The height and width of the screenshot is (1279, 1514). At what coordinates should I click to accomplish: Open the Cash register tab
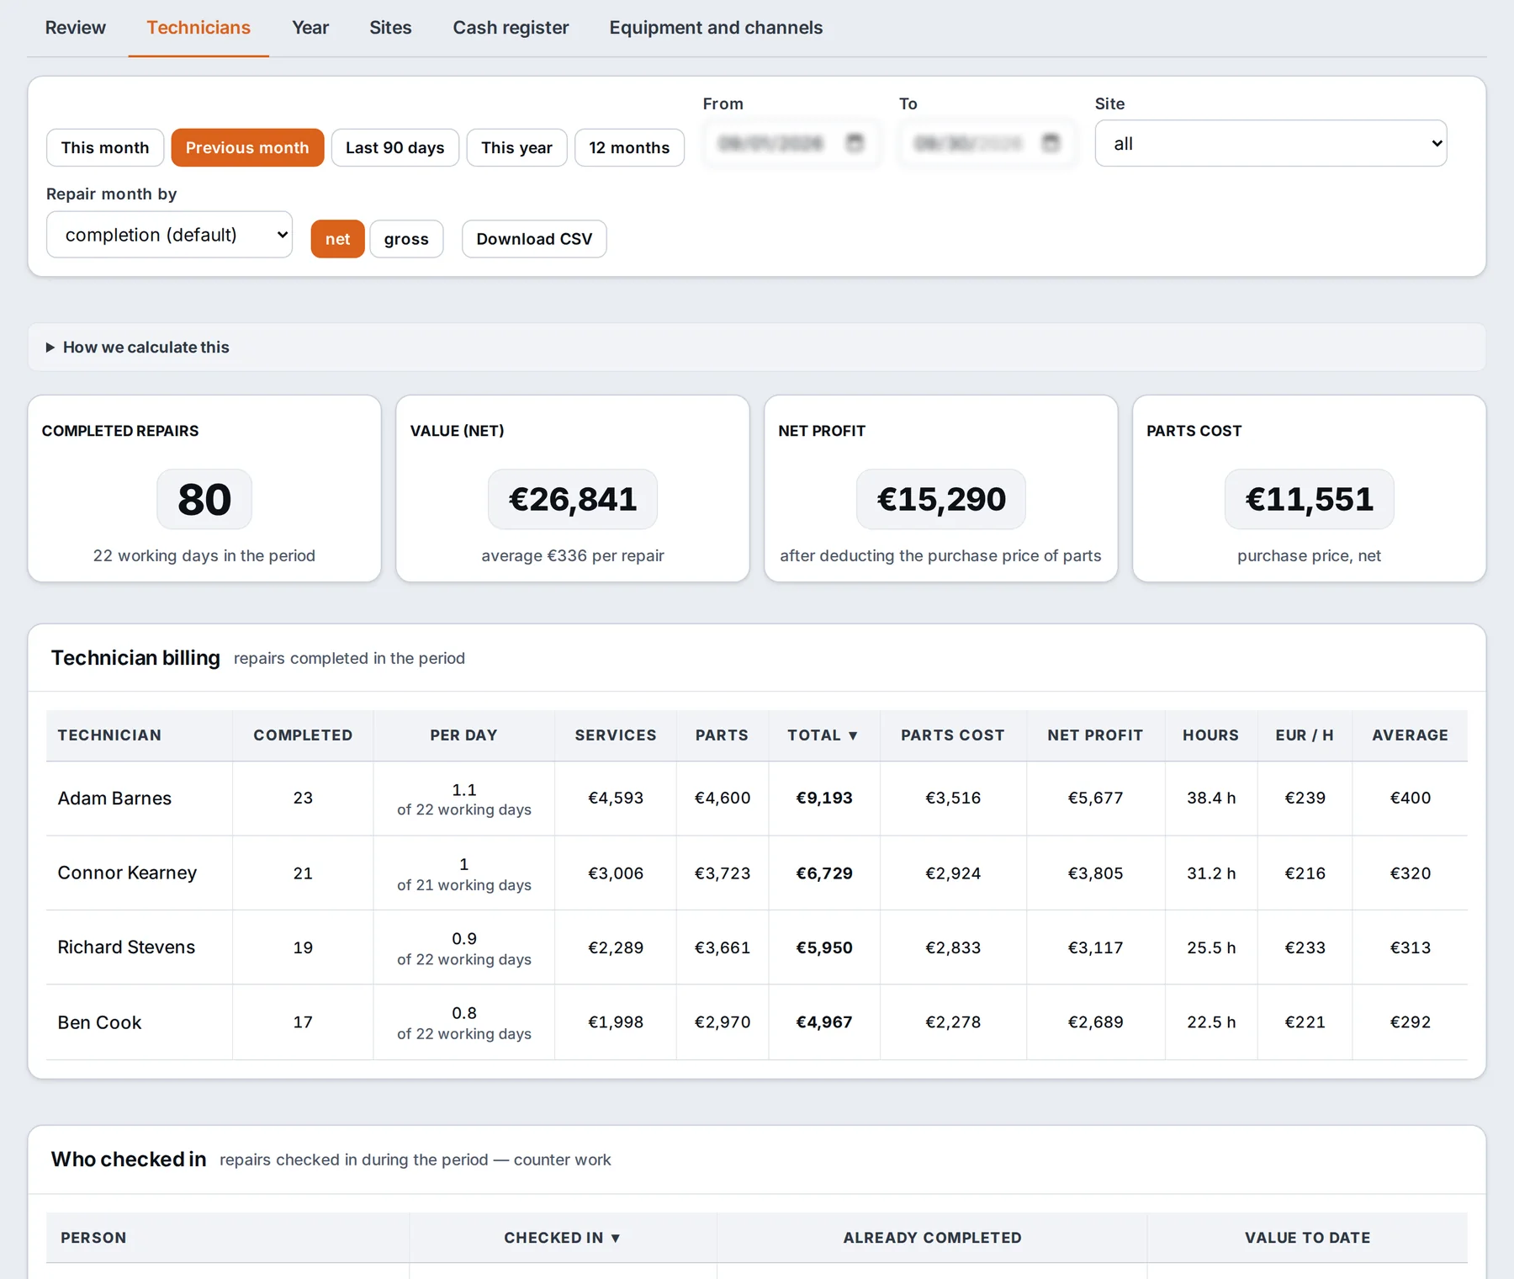point(511,28)
